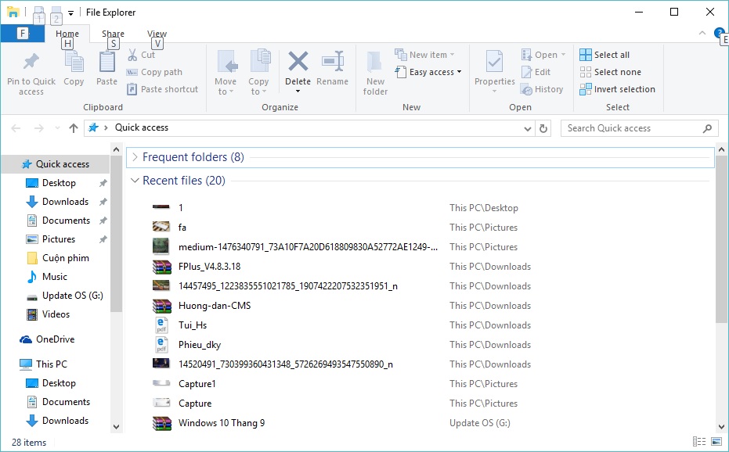The height and width of the screenshot is (452, 729).
Task: Open Properties using the ribbon icon
Action: (x=494, y=70)
